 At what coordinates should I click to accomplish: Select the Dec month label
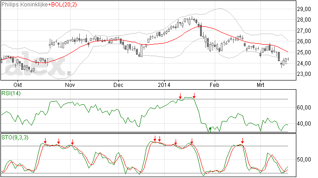click(118, 85)
